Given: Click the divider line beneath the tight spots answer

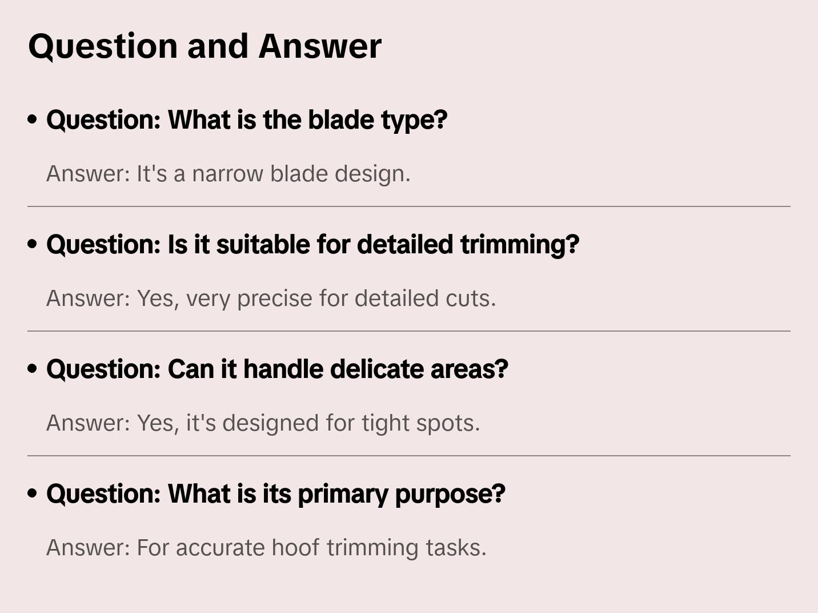Looking at the screenshot, I should click(409, 456).
